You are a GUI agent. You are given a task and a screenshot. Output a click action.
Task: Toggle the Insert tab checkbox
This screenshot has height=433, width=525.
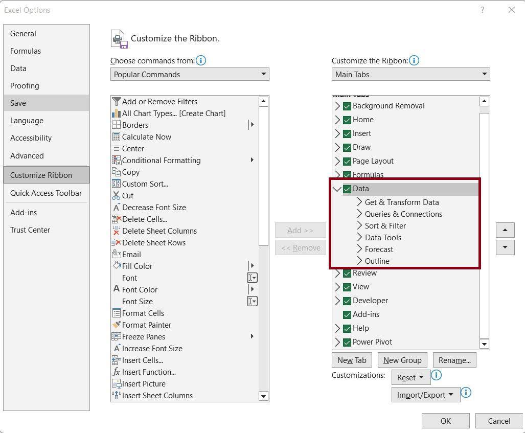coord(347,133)
